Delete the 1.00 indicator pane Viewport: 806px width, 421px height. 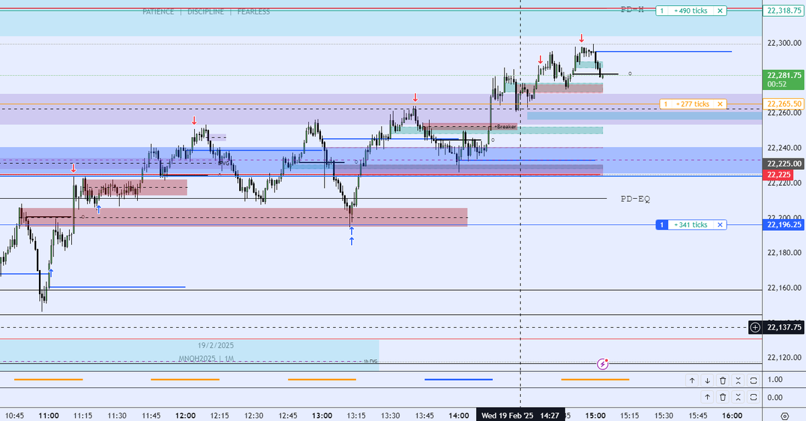click(723, 380)
